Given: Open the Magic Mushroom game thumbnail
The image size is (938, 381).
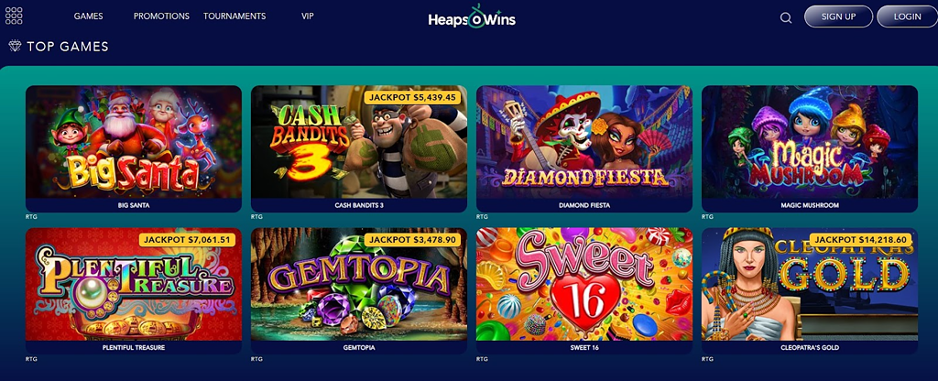Looking at the screenshot, I should point(810,142).
